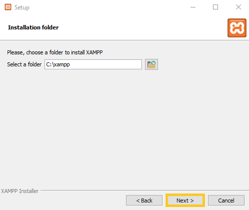Click the "Select a folder" label
This screenshot has width=249, height=210.
[x=24, y=64]
